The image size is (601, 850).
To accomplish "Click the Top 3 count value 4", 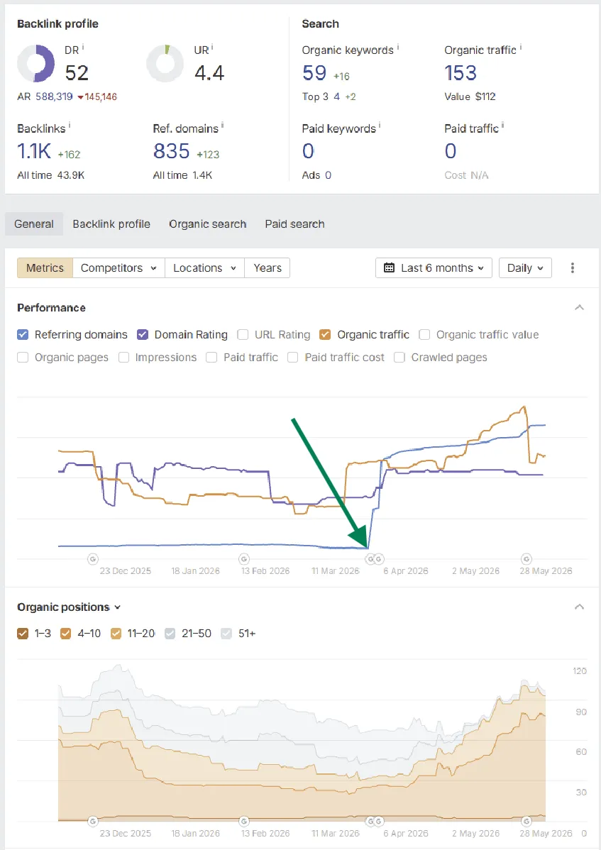I will [x=336, y=96].
